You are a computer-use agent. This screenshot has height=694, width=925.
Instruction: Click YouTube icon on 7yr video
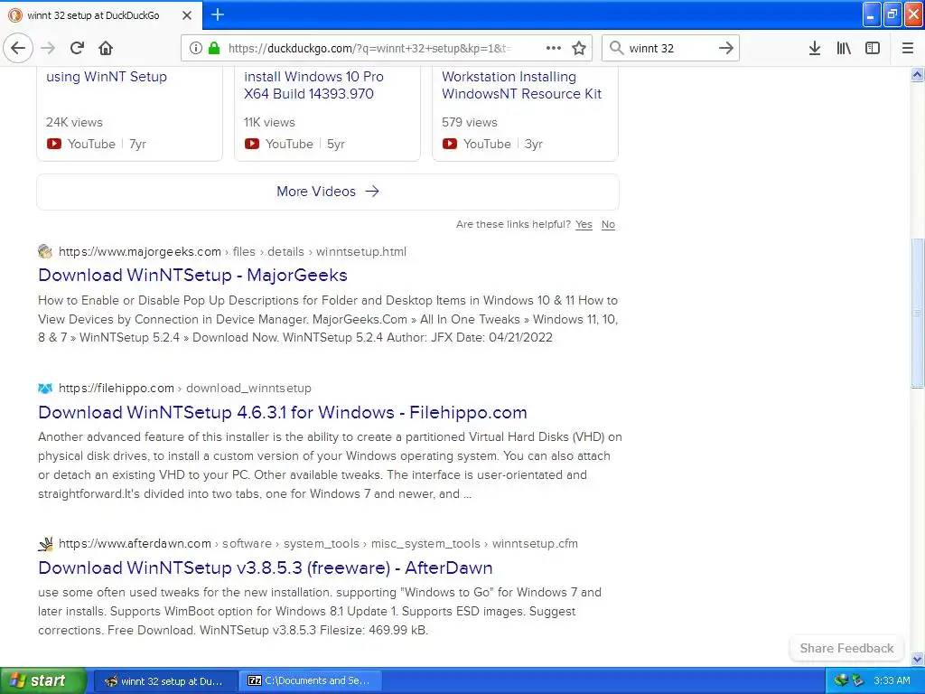pos(54,144)
